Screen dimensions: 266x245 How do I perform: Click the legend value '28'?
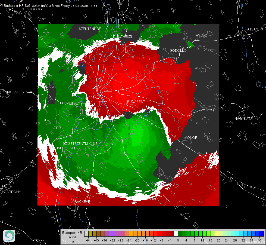235,240
